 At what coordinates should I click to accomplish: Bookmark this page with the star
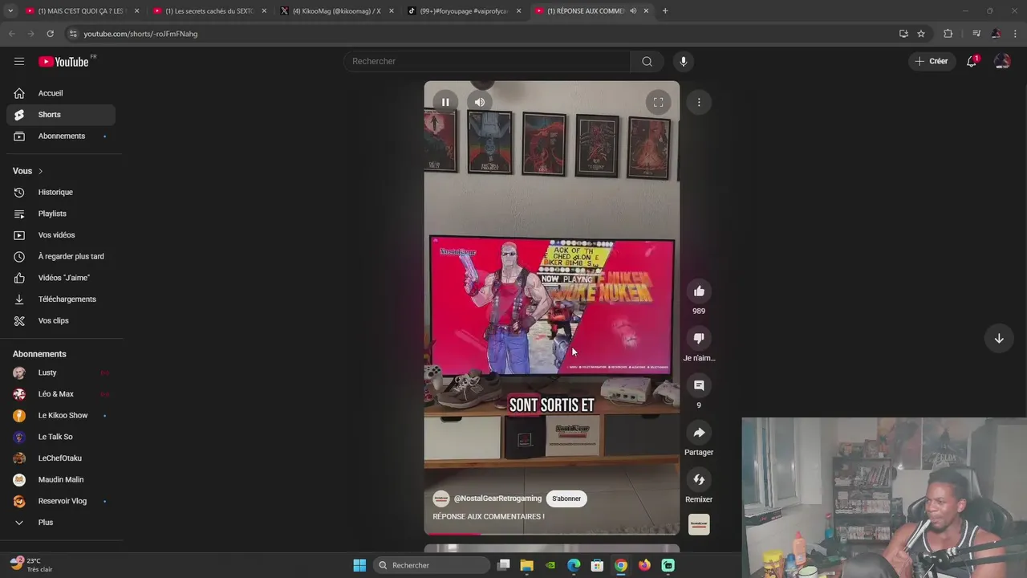(921, 34)
